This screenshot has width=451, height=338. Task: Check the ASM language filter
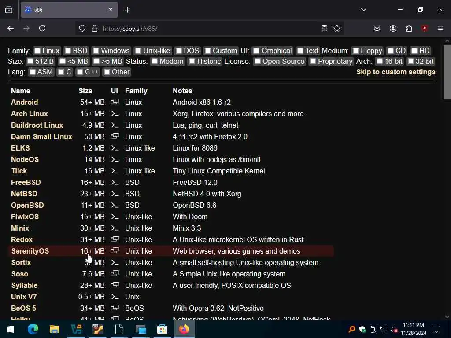[x=33, y=72]
